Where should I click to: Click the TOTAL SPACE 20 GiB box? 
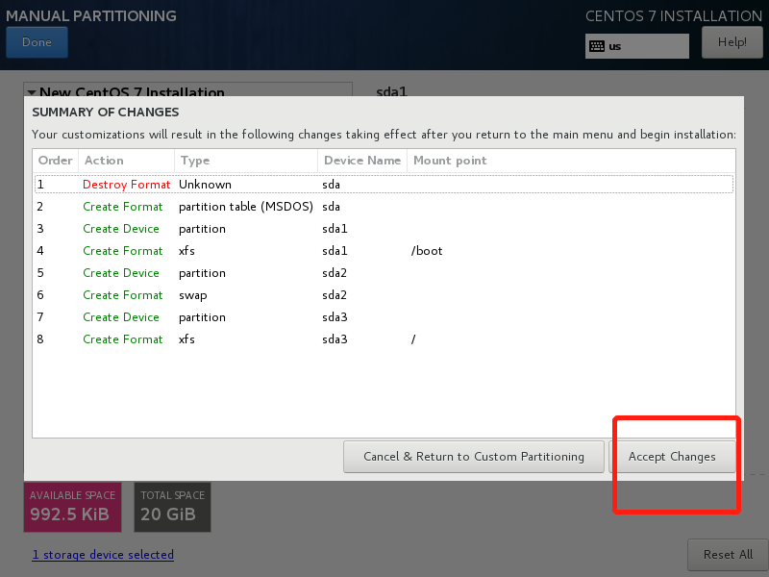(173, 508)
